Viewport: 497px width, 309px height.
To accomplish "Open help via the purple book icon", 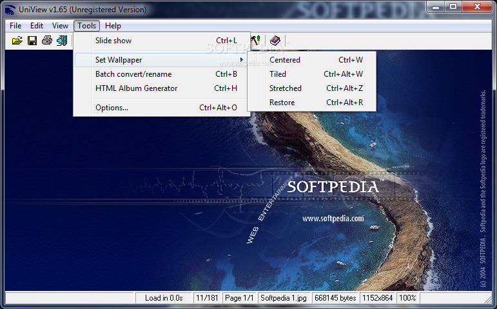I will 275,41.
